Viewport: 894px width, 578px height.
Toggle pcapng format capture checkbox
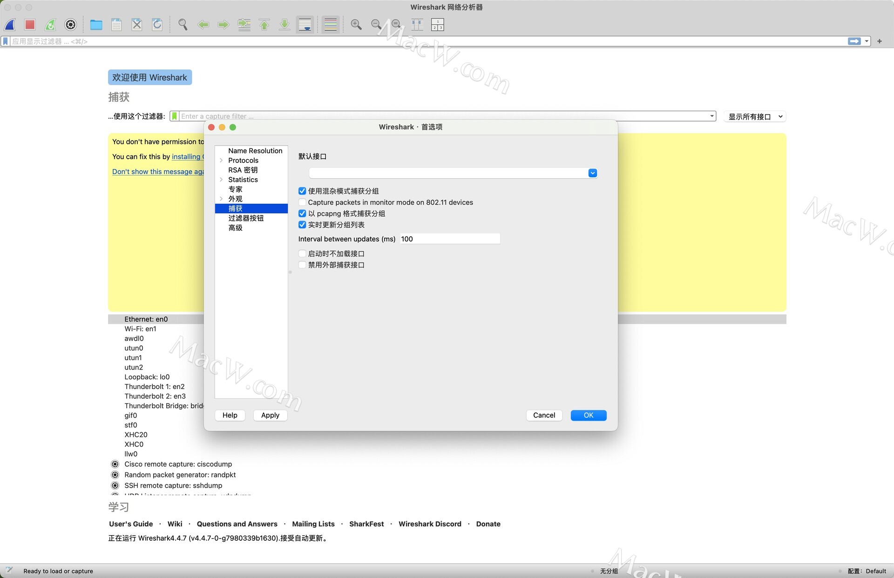[x=302, y=214]
